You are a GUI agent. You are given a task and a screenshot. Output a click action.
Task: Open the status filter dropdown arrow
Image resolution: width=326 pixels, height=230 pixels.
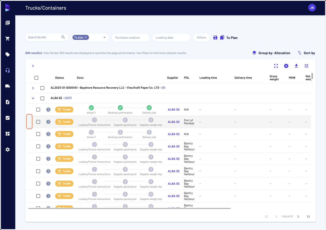coord(104,37)
